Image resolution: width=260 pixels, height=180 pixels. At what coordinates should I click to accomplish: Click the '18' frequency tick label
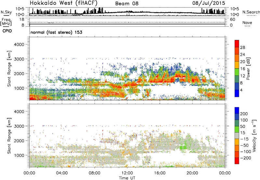click(21, 19)
